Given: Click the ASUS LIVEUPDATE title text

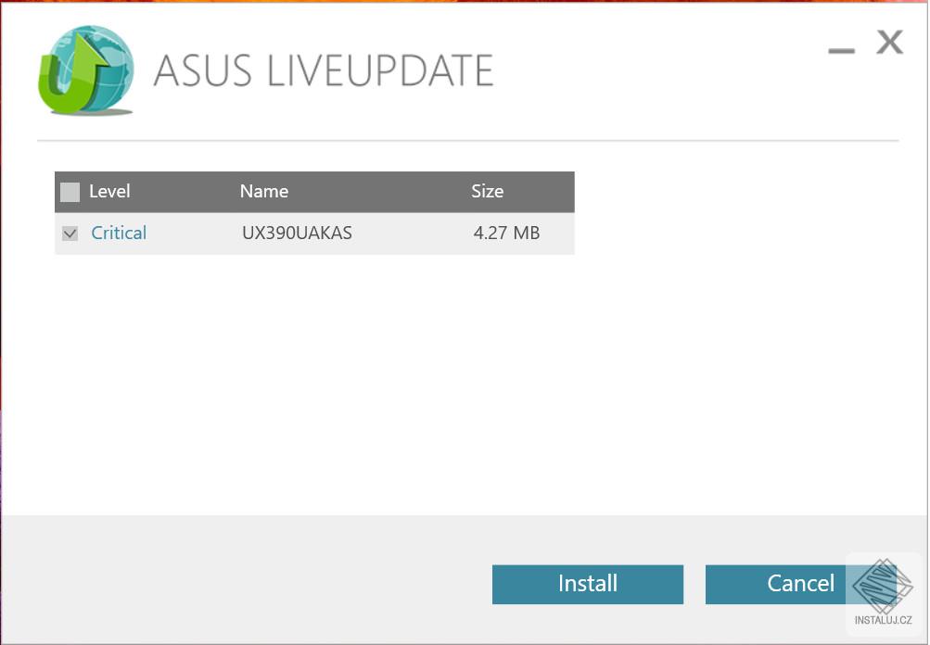Looking at the screenshot, I should (323, 71).
